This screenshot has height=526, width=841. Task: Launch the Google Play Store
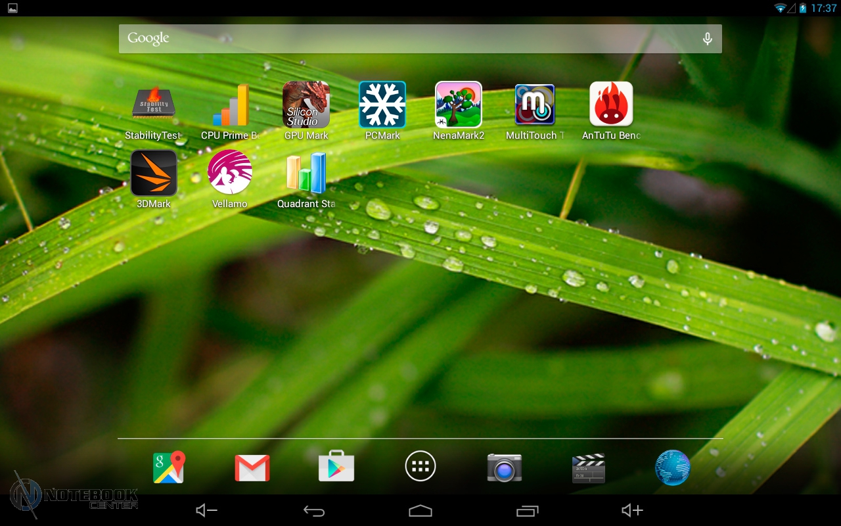tap(336, 467)
